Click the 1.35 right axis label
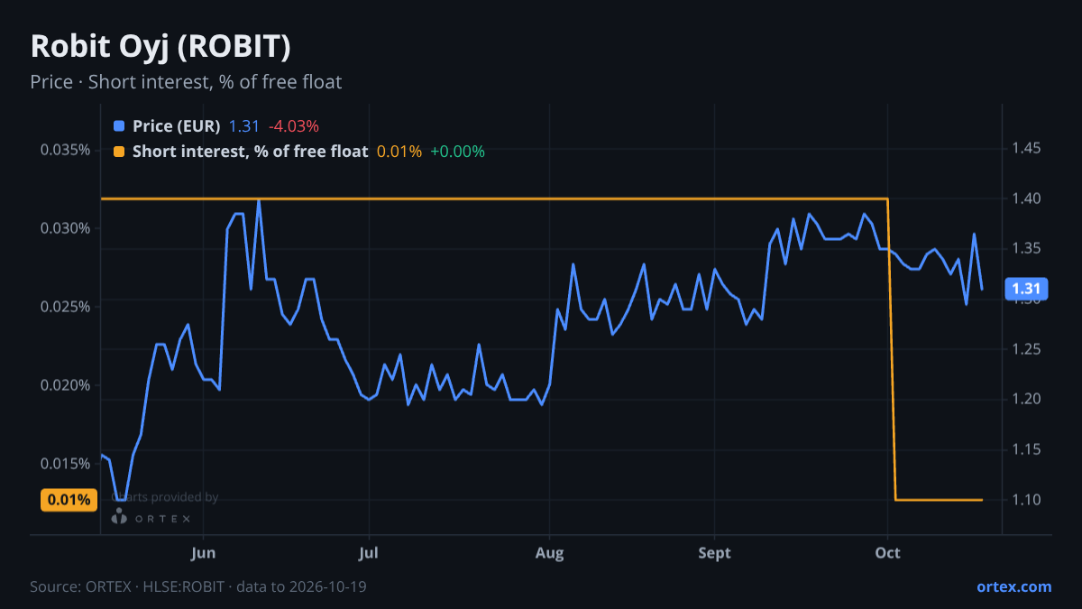This screenshot has height=609, width=1082. pyautogui.click(x=1027, y=248)
